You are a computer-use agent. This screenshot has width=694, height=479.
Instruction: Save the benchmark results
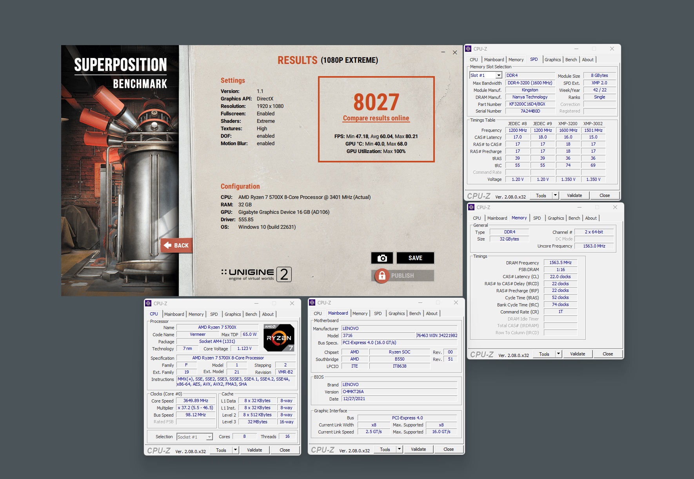[415, 258]
